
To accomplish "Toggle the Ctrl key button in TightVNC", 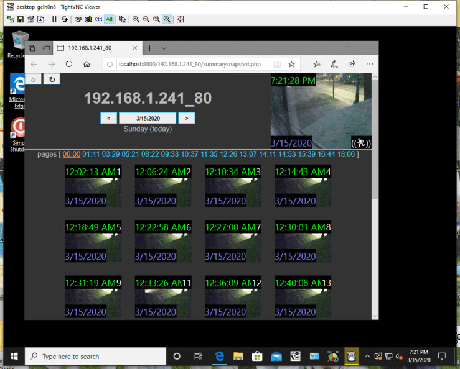I will pyautogui.click(x=98, y=19).
